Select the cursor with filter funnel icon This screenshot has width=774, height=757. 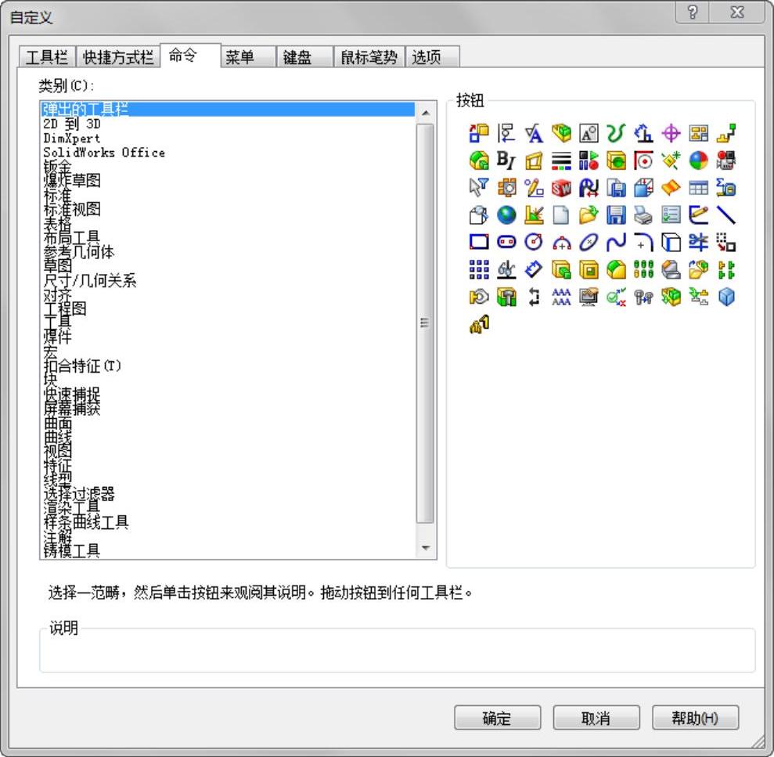tap(479, 188)
